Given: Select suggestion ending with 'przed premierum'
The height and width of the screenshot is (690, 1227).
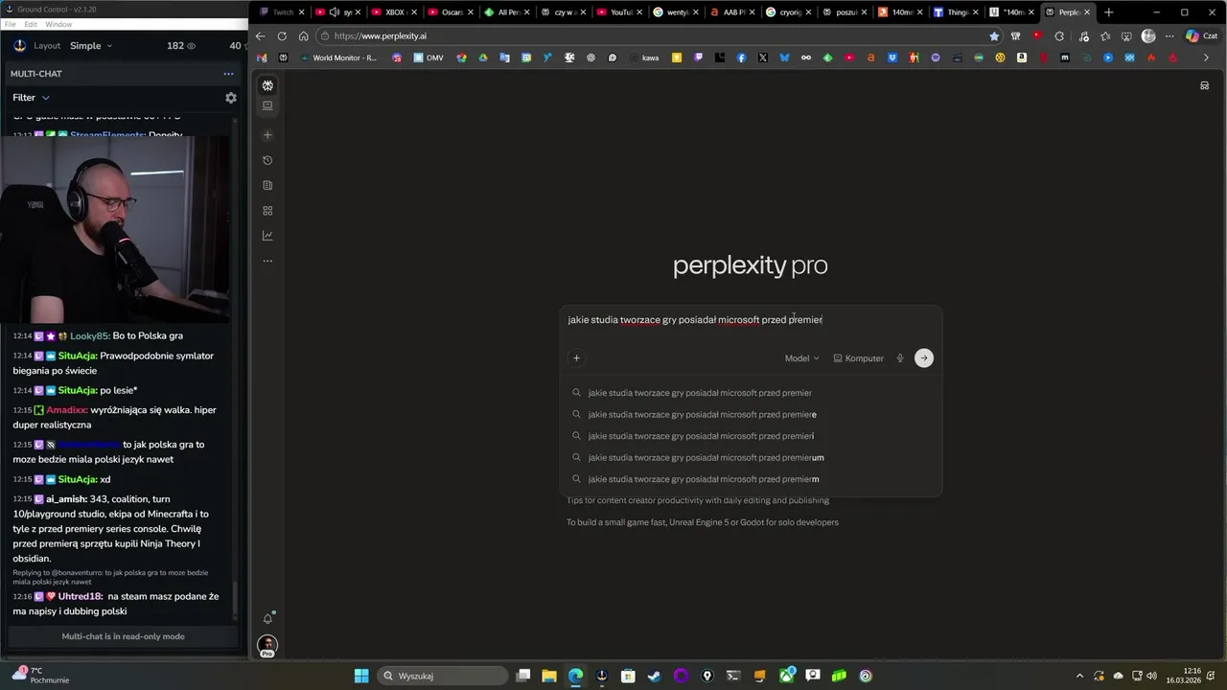Looking at the screenshot, I should point(751,458).
